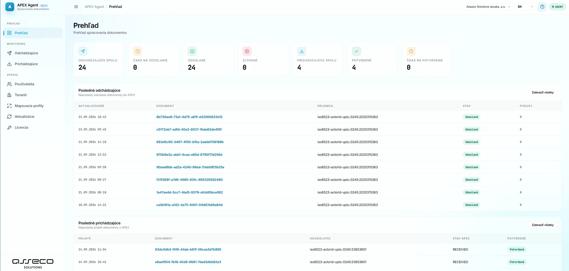The height and width of the screenshot is (271, 569).
Task: Open document 1a47aa4d-5cc7-4bd5-9379-afcb85bce982
Action: click(x=189, y=192)
